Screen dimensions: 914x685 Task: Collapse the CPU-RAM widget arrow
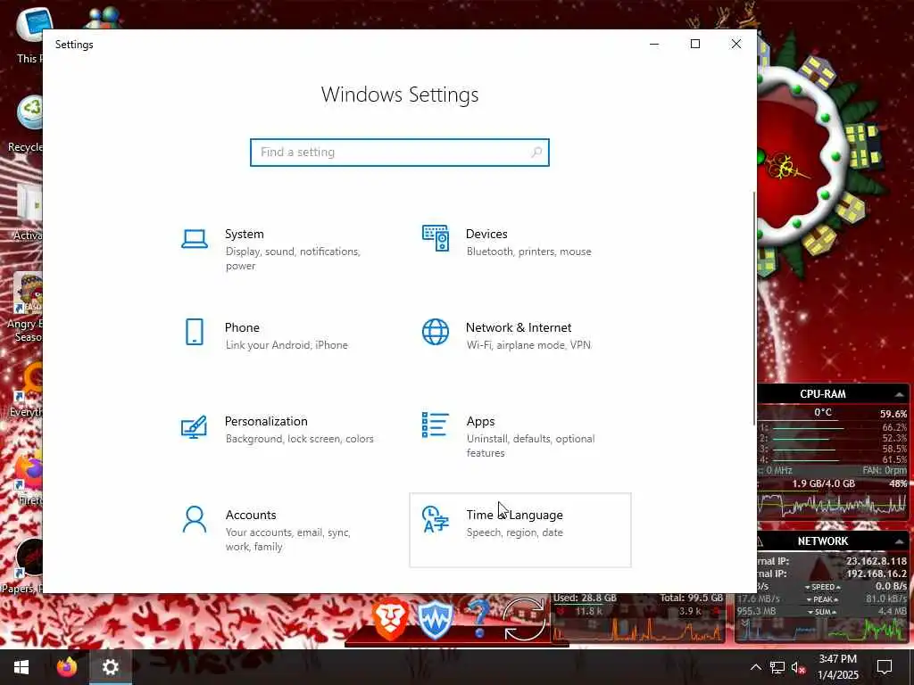pos(900,394)
